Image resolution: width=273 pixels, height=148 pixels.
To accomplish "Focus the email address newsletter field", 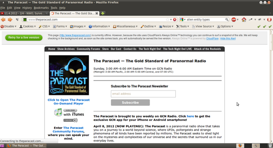I will click(x=143, y=94).
